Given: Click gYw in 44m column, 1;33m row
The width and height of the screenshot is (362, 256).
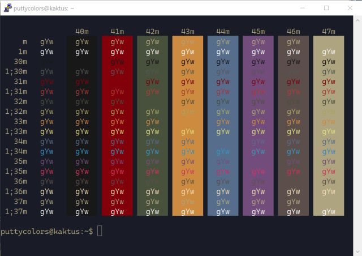Looking at the screenshot, I should click(223, 132).
